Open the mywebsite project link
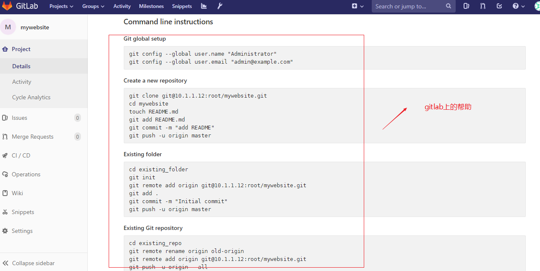 [x=35, y=27]
